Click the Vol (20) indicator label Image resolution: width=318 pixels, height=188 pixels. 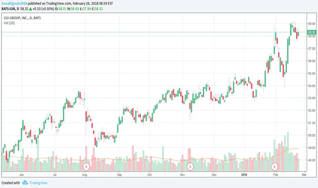click(x=9, y=23)
